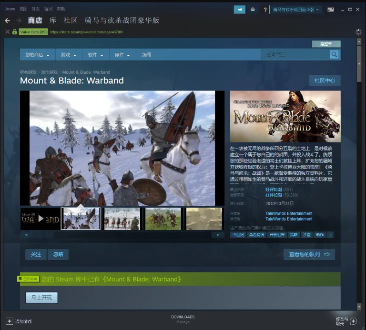366x330 pixels.
Task: Expand the 游戏 store dropdown
Action: coord(69,55)
